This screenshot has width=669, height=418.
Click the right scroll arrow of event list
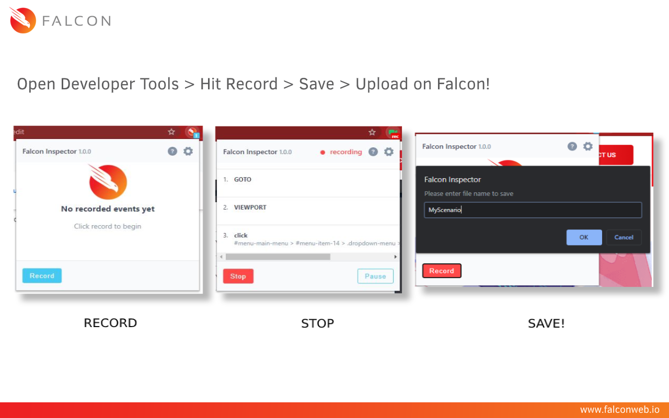pos(396,257)
